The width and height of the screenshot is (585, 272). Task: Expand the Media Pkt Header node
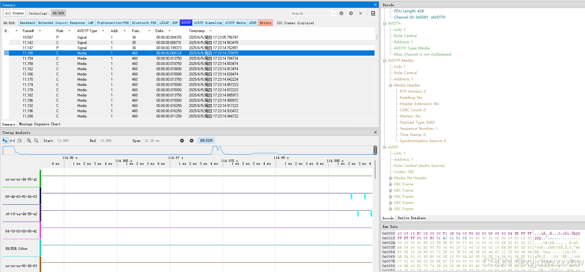pyautogui.click(x=390, y=178)
